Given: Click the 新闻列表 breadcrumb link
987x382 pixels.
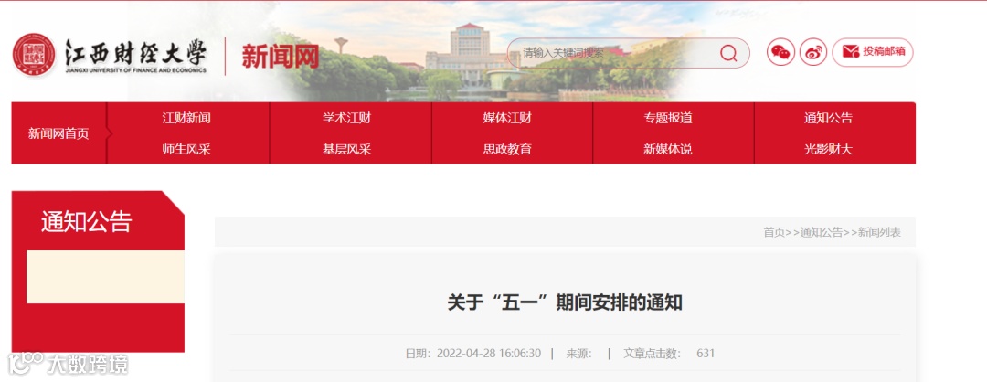Looking at the screenshot, I should (879, 232).
